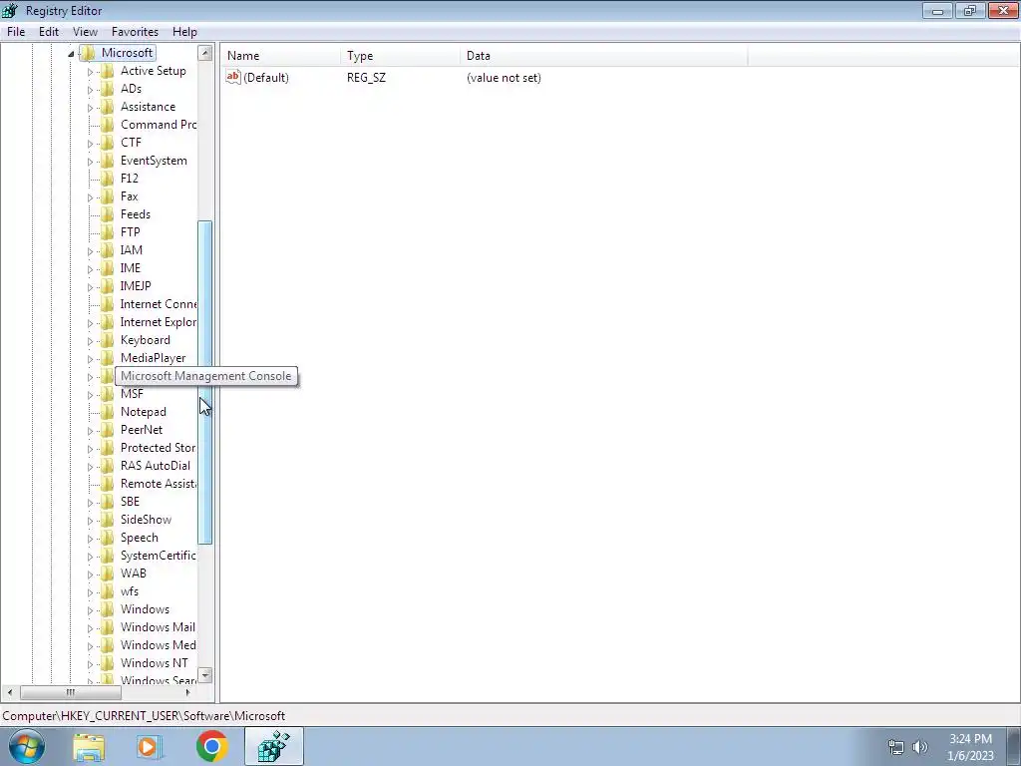Screen dimensions: 1021x766
Task: Sort values by the Type column header
Action: coord(400,56)
